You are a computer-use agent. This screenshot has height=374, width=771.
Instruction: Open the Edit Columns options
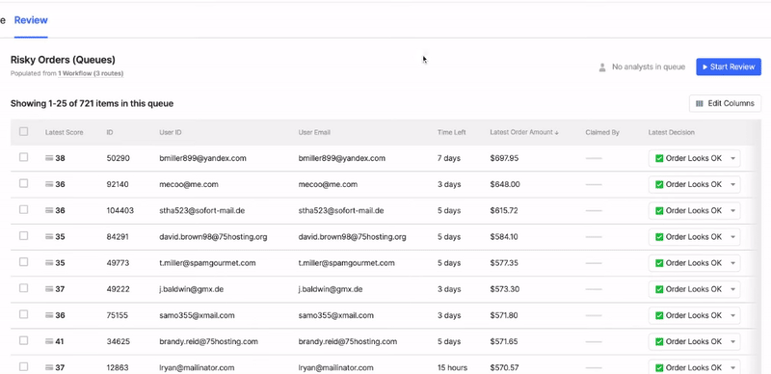coord(726,103)
